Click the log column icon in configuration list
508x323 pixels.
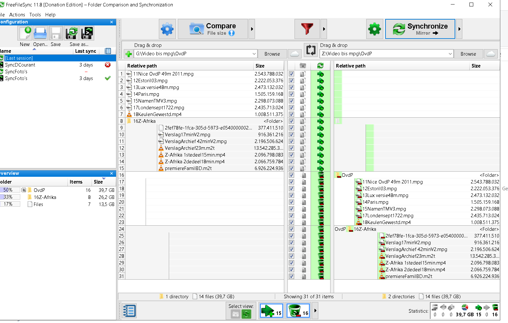(x=108, y=51)
